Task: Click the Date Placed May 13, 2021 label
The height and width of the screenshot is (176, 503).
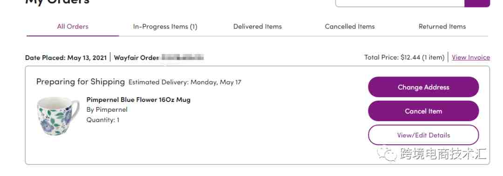Action: click(x=66, y=58)
